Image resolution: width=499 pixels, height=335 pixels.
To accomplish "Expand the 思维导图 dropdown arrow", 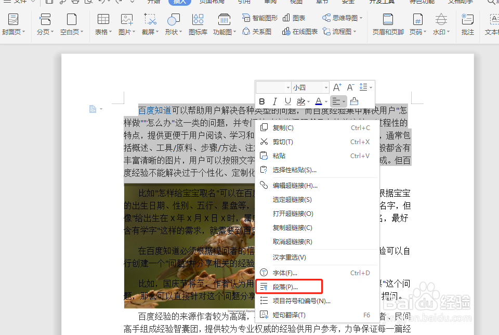I will tap(361, 18).
